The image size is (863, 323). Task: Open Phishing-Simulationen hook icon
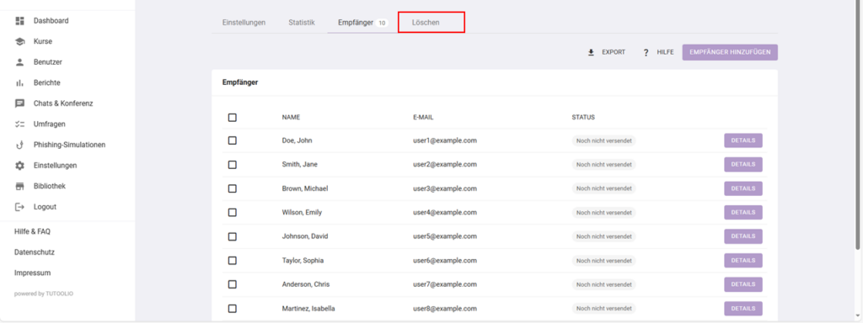coord(20,145)
